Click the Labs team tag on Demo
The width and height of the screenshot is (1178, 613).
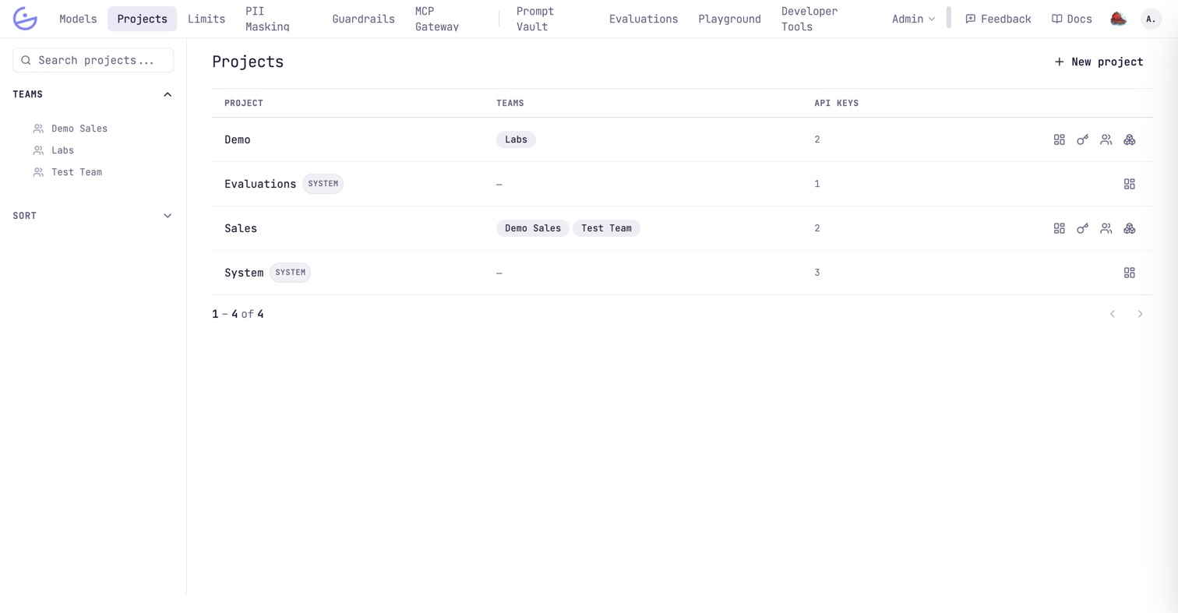pos(516,140)
